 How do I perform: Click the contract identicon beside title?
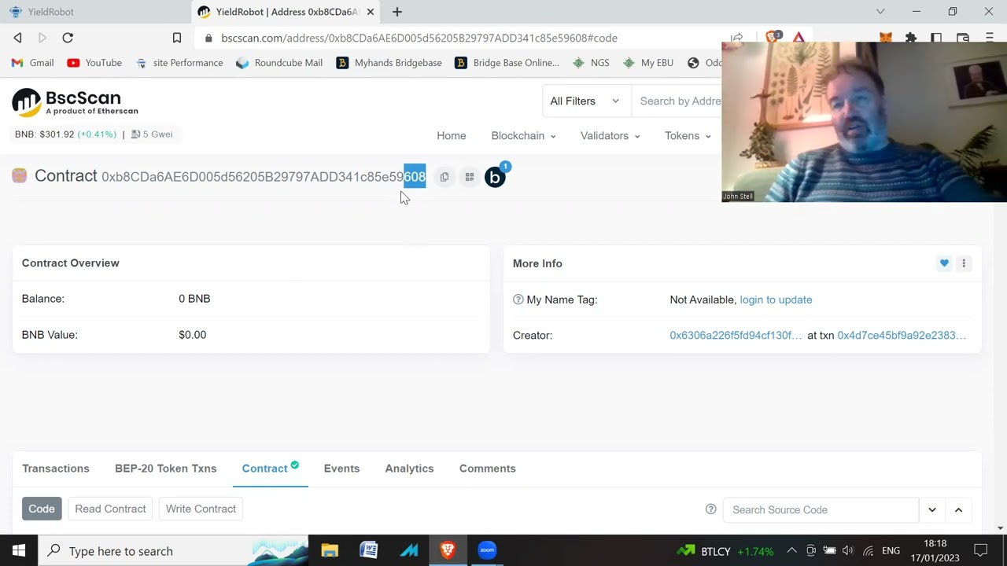20,176
